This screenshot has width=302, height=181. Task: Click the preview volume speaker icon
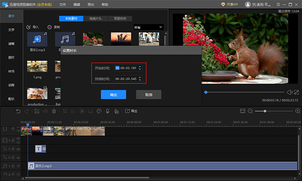[289, 92]
